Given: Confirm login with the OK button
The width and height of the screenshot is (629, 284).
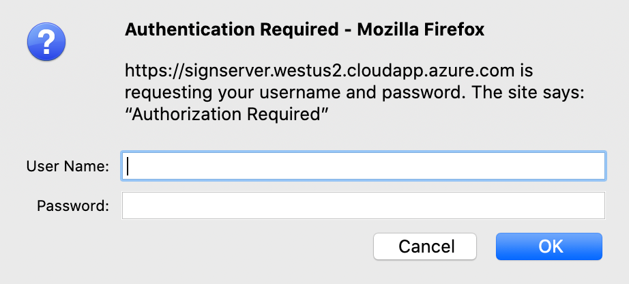Looking at the screenshot, I should [549, 246].
